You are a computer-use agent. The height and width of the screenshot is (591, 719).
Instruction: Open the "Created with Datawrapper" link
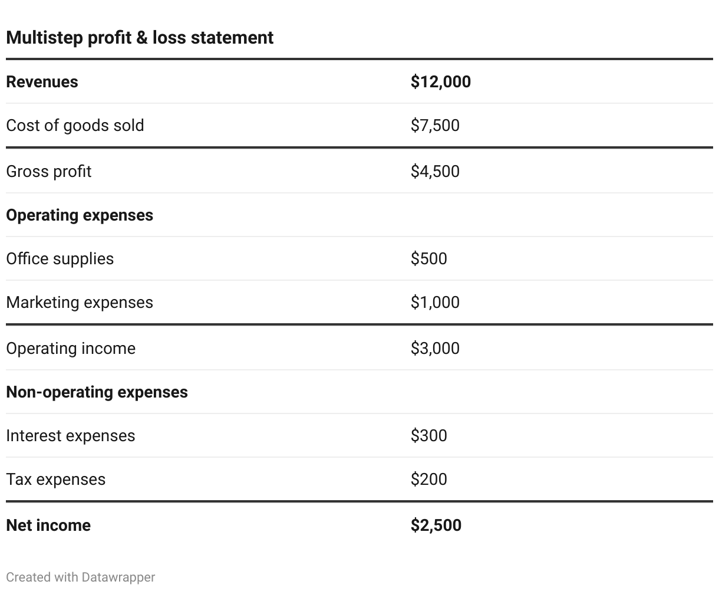tap(81, 577)
